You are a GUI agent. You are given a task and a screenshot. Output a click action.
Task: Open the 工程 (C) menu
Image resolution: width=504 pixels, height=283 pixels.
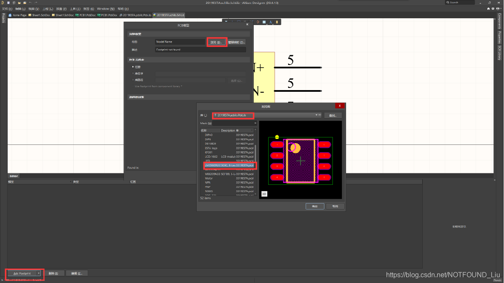(x=48, y=8)
